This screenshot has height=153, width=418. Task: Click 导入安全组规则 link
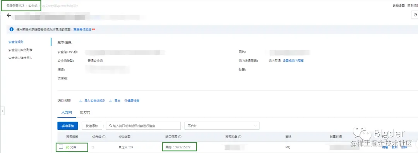(x=95, y=101)
